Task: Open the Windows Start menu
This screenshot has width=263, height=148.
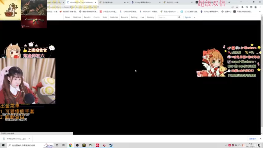Action: pos(3,145)
